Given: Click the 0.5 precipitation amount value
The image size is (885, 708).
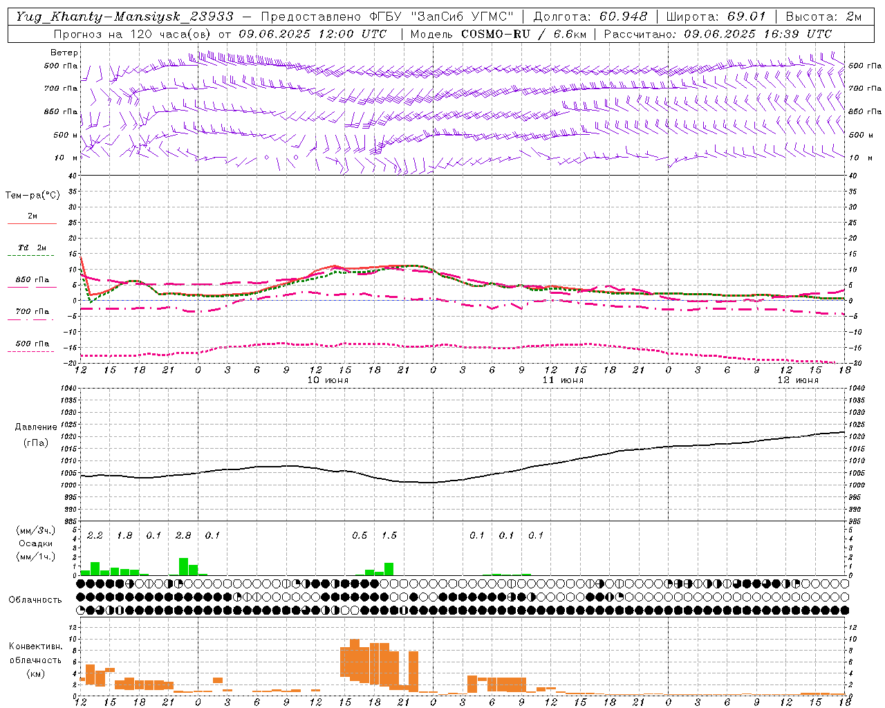Looking at the screenshot, I should click(x=360, y=535).
